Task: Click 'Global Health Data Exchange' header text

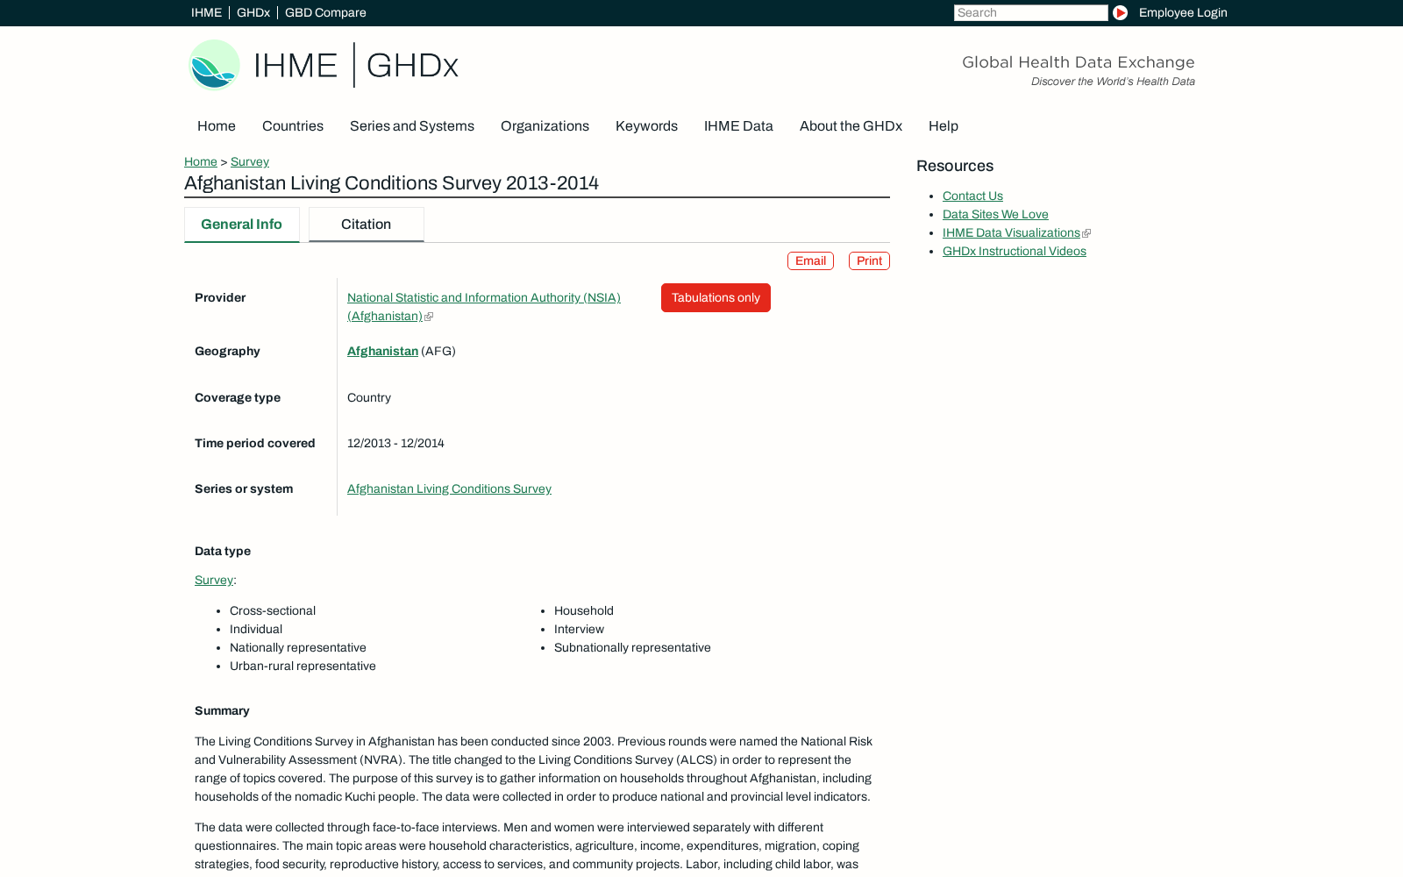Action: click(1078, 62)
